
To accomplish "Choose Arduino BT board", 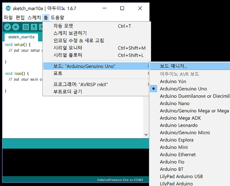I will click(x=190, y=169).
